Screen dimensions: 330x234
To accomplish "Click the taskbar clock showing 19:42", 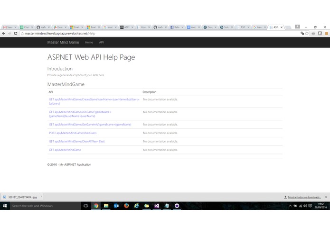I will tap(321, 206).
